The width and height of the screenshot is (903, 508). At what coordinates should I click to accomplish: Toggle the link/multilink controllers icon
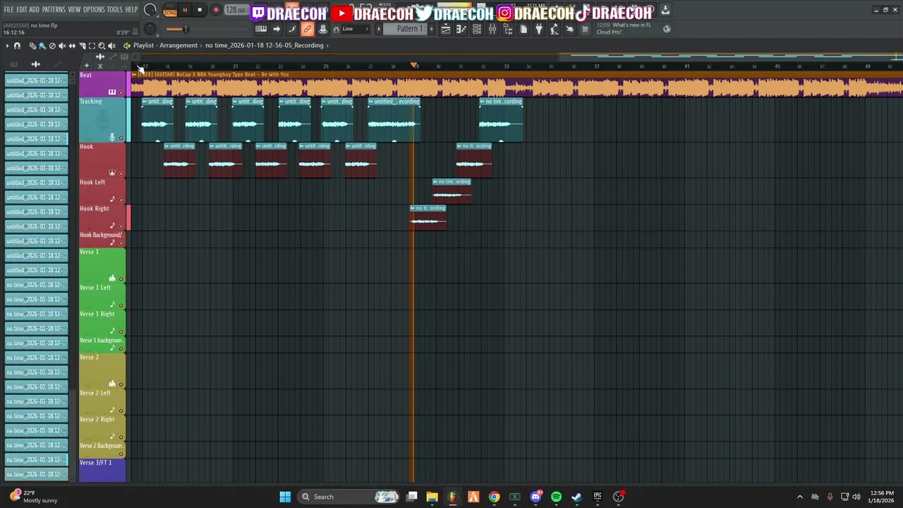(307, 29)
